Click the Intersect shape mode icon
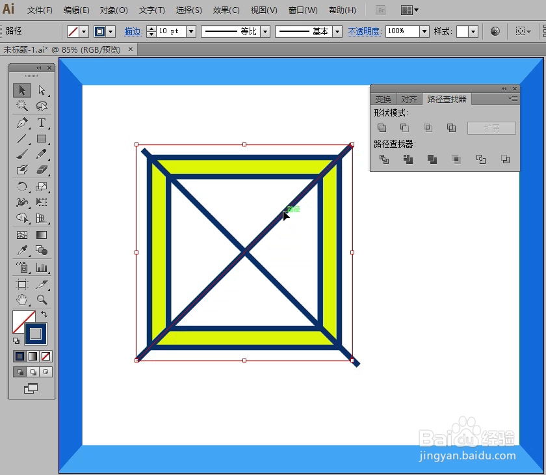This screenshot has width=546, height=475. click(428, 128)
